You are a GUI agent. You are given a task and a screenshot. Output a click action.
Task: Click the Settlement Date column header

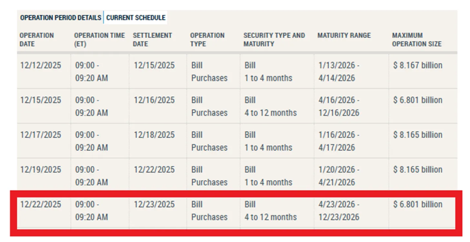152,40
